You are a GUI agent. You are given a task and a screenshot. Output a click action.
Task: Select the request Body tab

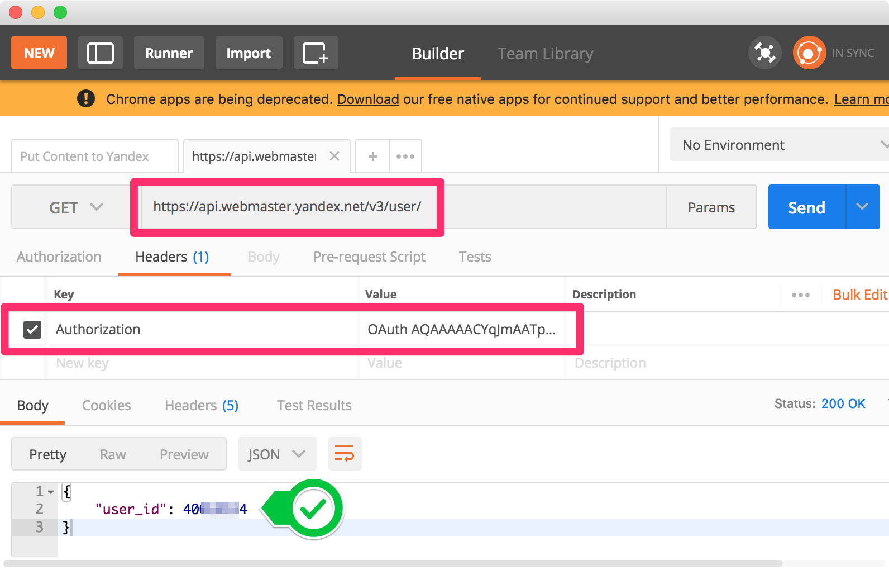(x=264, y=256)
